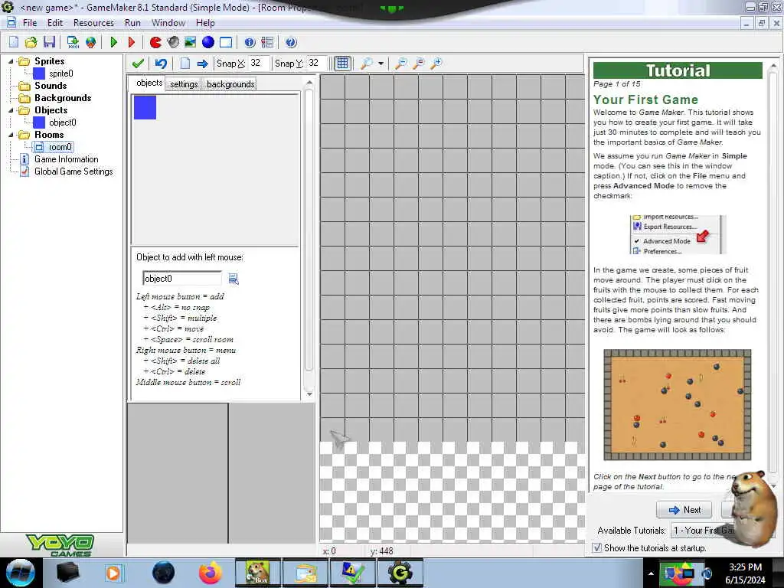784x588 pixels.
Task: Open the taskbar clock
Action: (745, 573)
